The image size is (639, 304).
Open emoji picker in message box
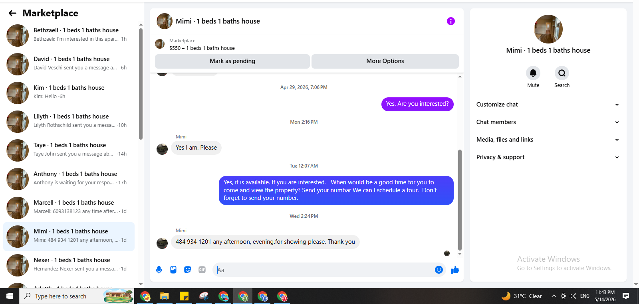pyautogui.click(x=439, y=270)
